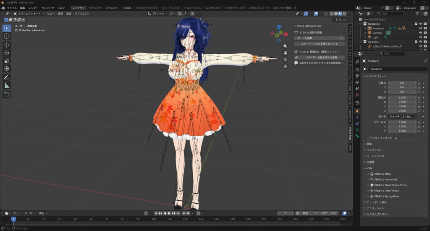Open the オブジェクトモード mode dropdown
Viewport: 430px width, 231px height.
(29, 13)
